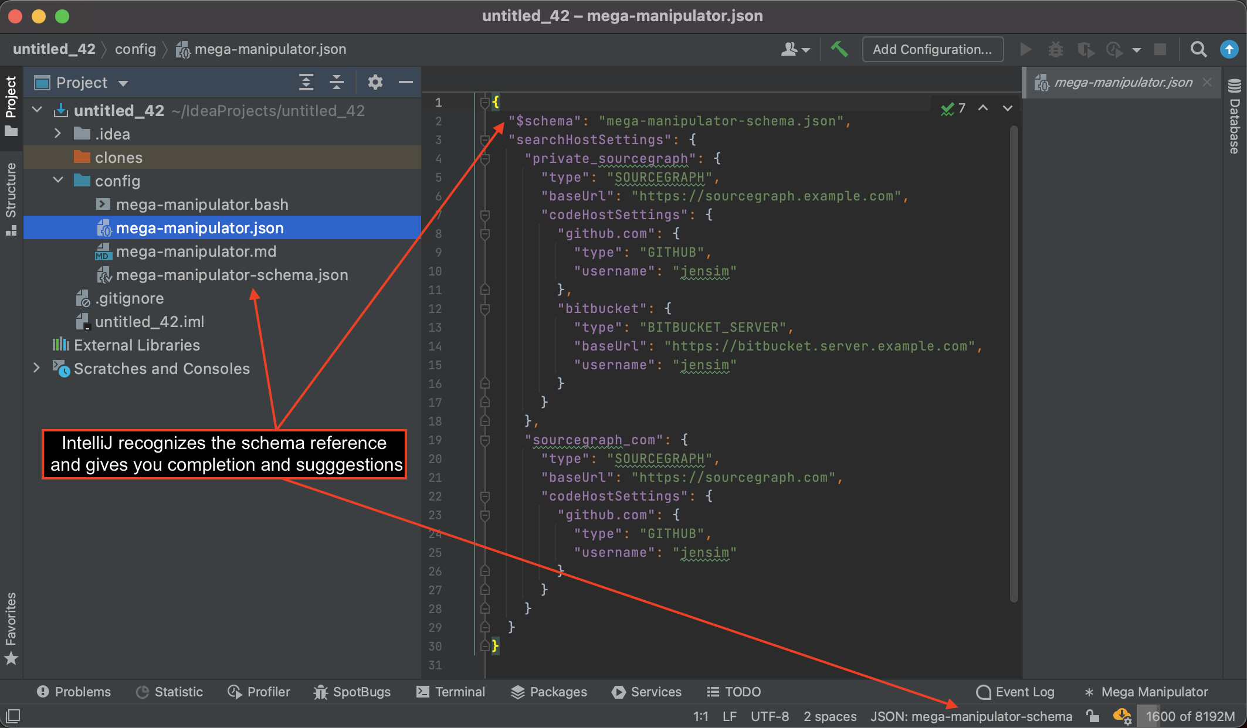This screenshot has width=1247, height=728.
Task: Click JSON: mega-manipulator-schema status widget
Action: (971, 716)
